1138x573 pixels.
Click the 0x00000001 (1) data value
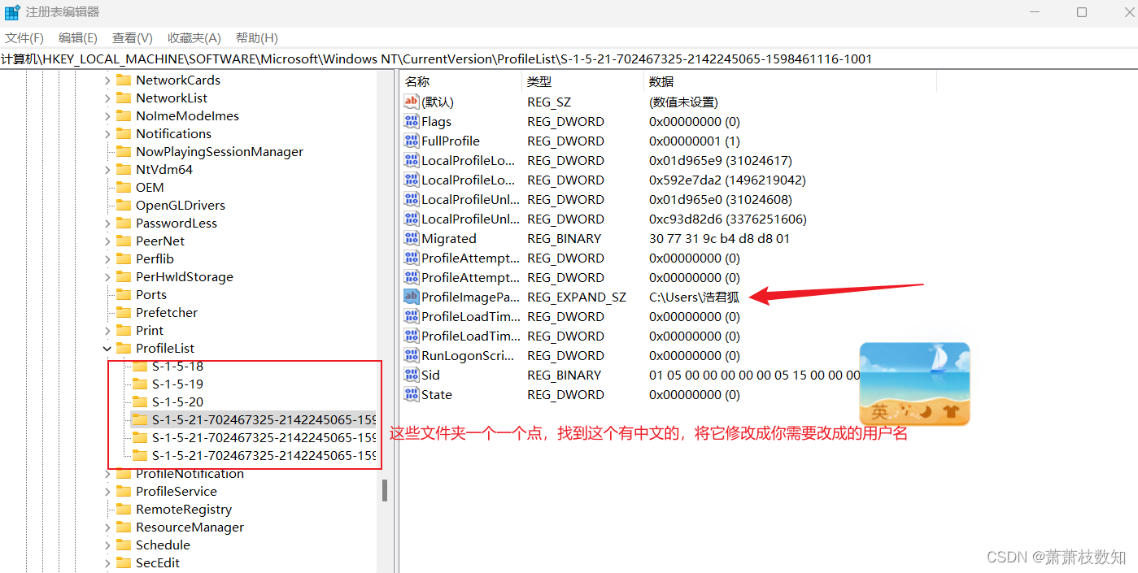tap(694, 141)
